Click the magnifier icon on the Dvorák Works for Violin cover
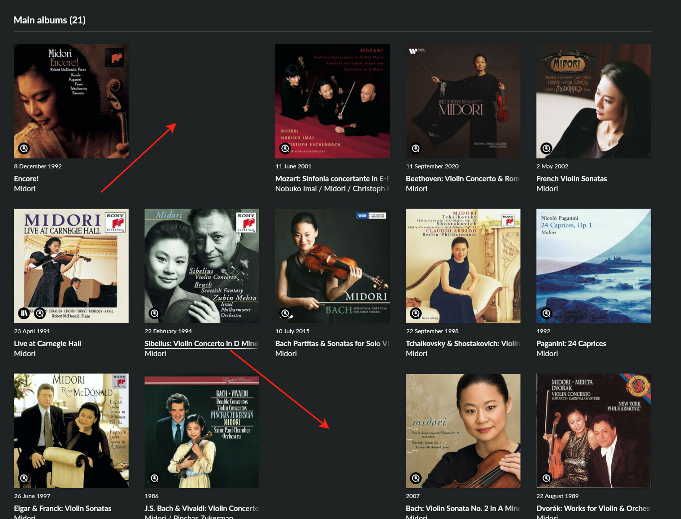 coord(546,478)
